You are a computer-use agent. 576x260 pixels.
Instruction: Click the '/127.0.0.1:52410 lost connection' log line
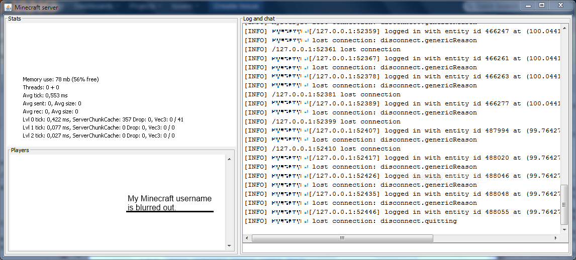323,149
